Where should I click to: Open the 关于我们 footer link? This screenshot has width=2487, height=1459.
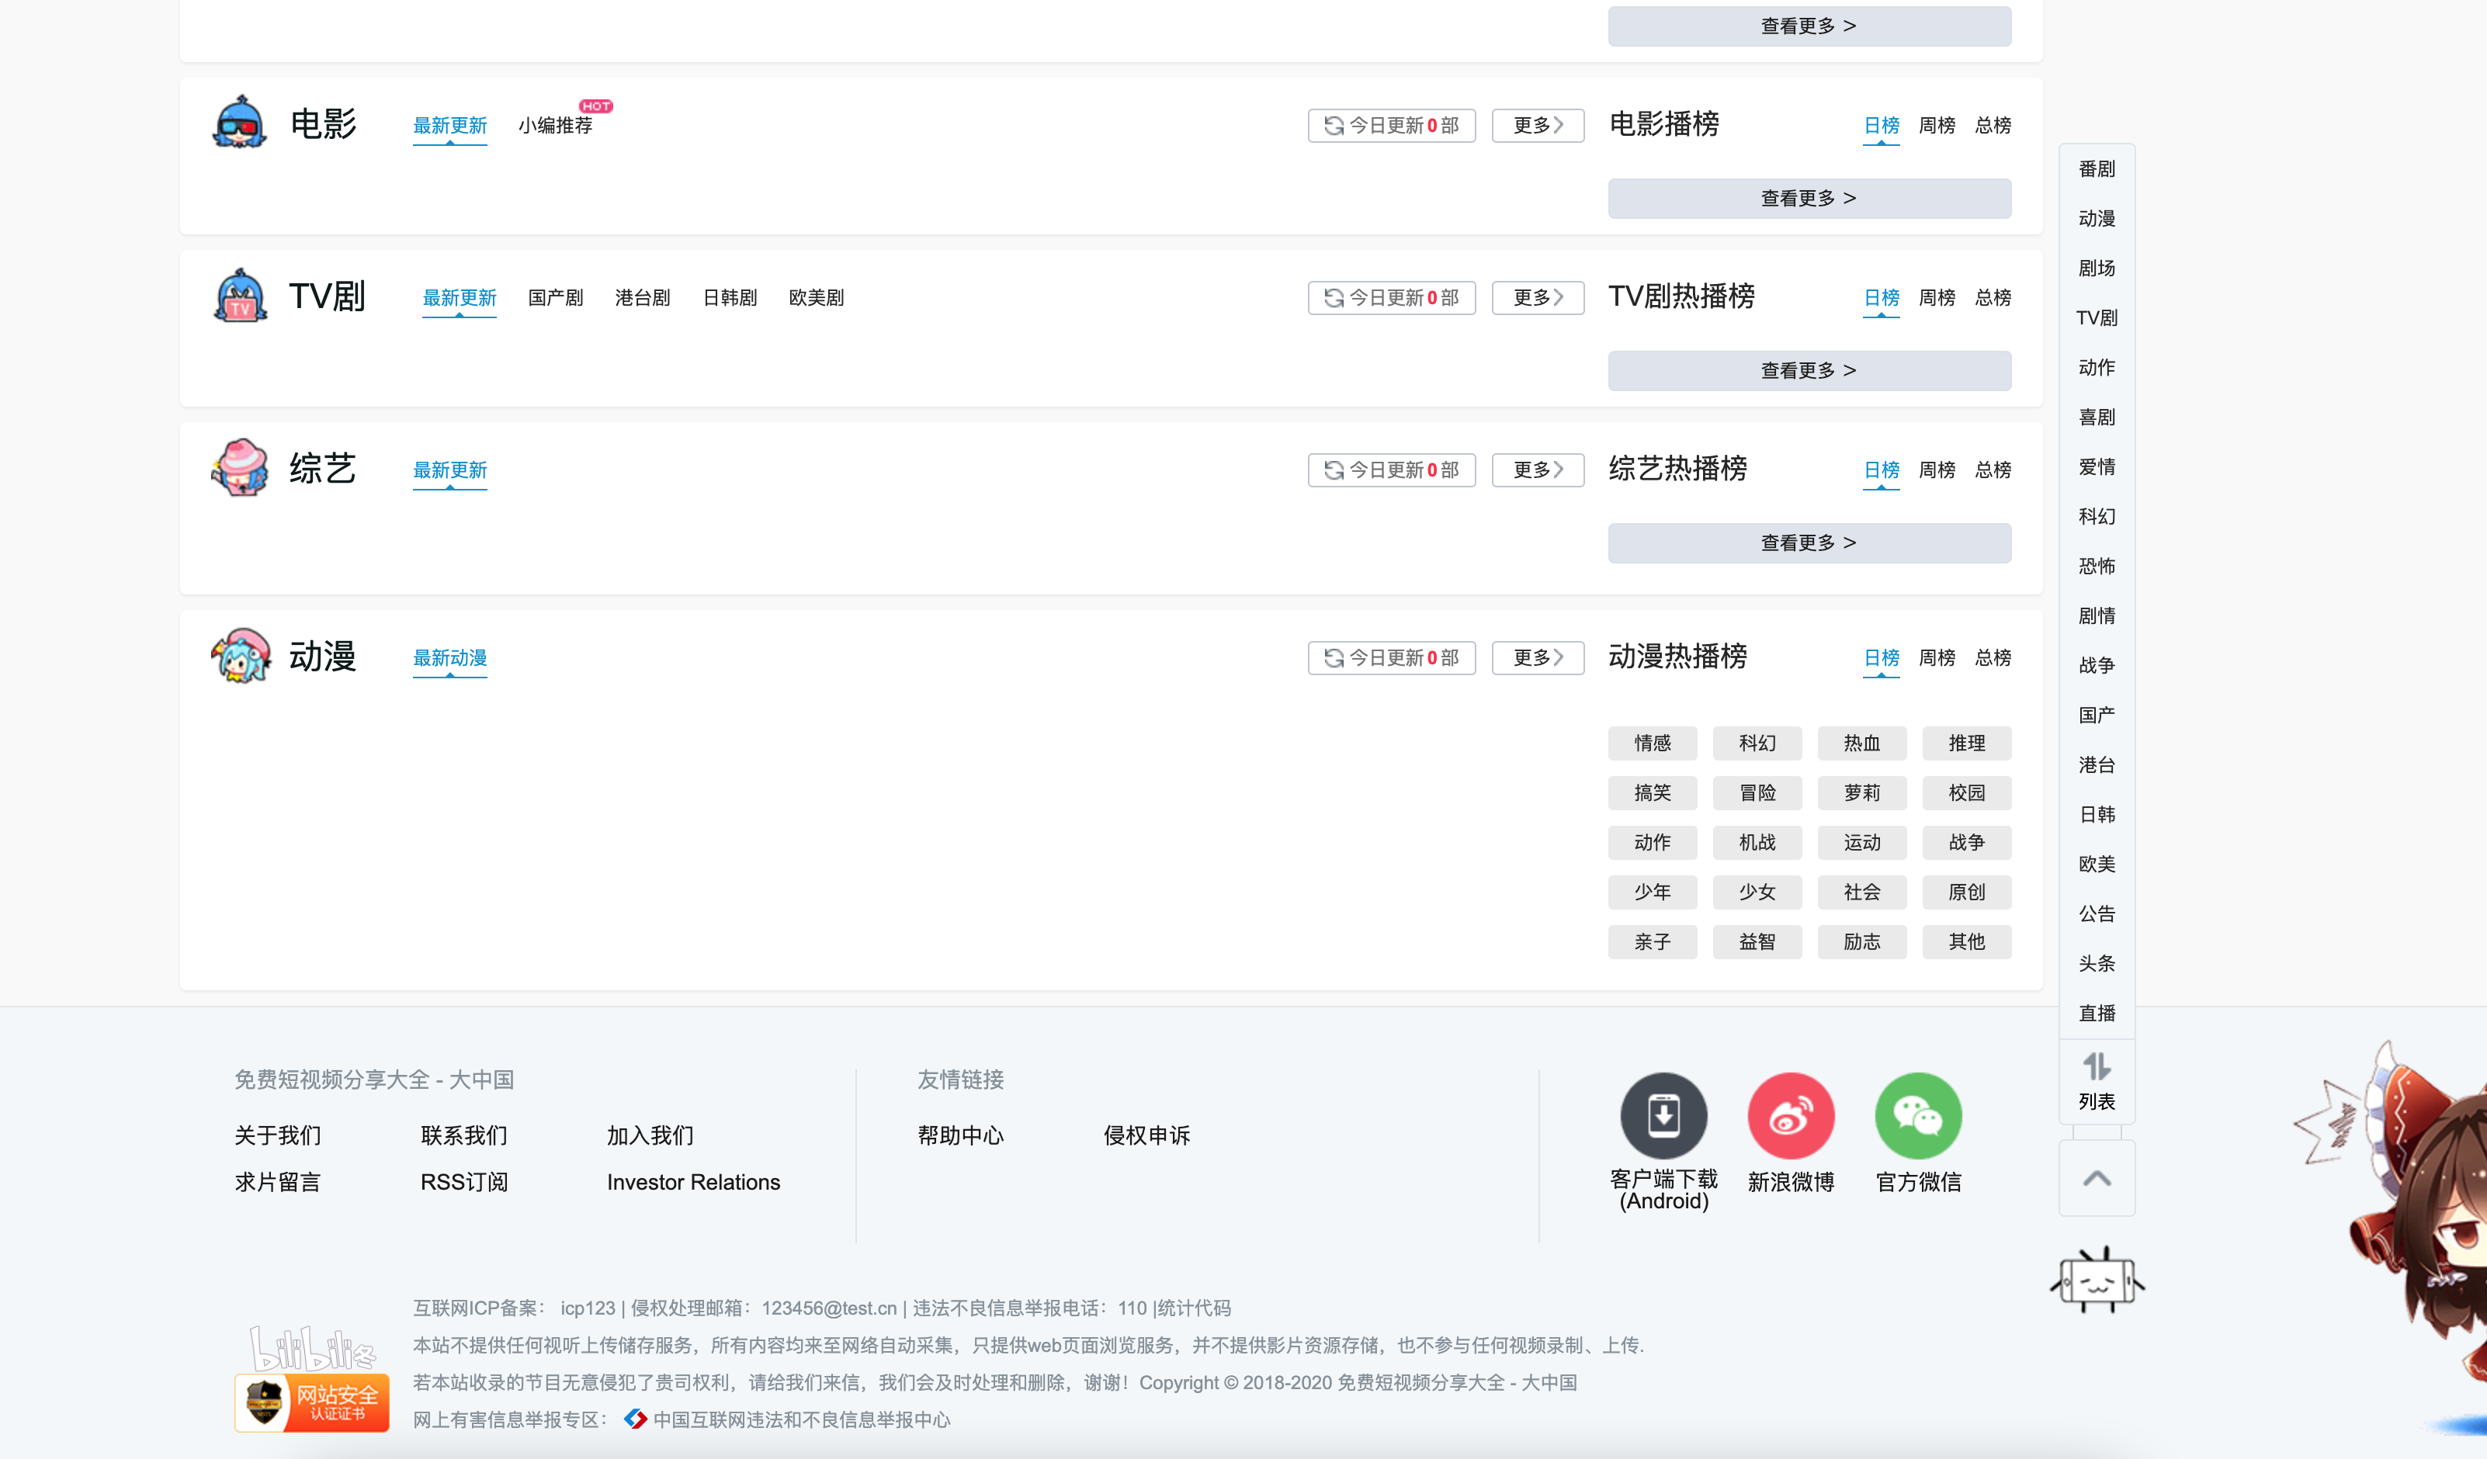(279, 1135)
